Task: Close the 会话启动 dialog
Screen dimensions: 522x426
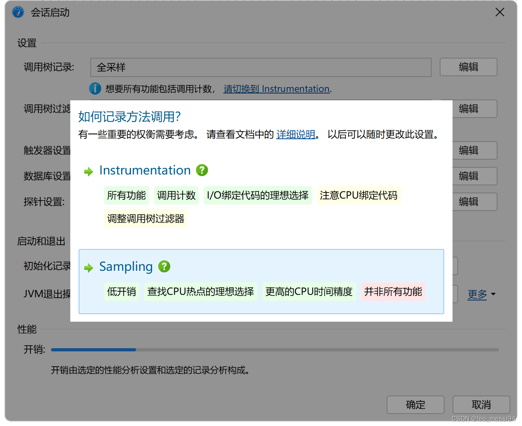Action: [500, 12]
